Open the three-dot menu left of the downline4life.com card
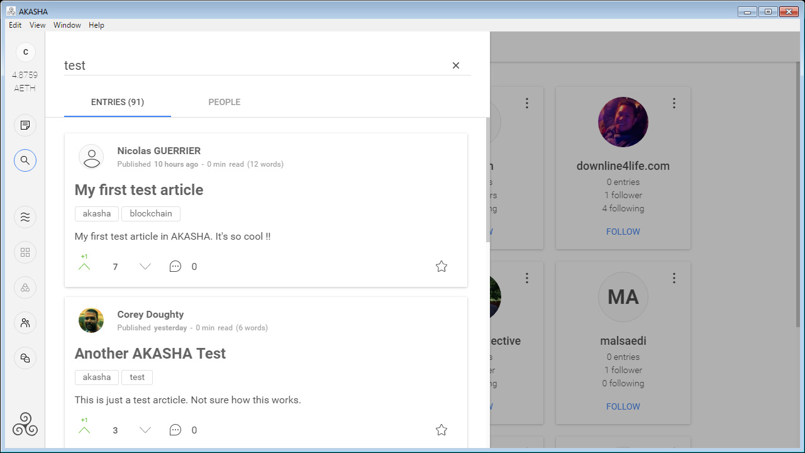The height and width of the screenshot is (453, 805). point(527,103)
